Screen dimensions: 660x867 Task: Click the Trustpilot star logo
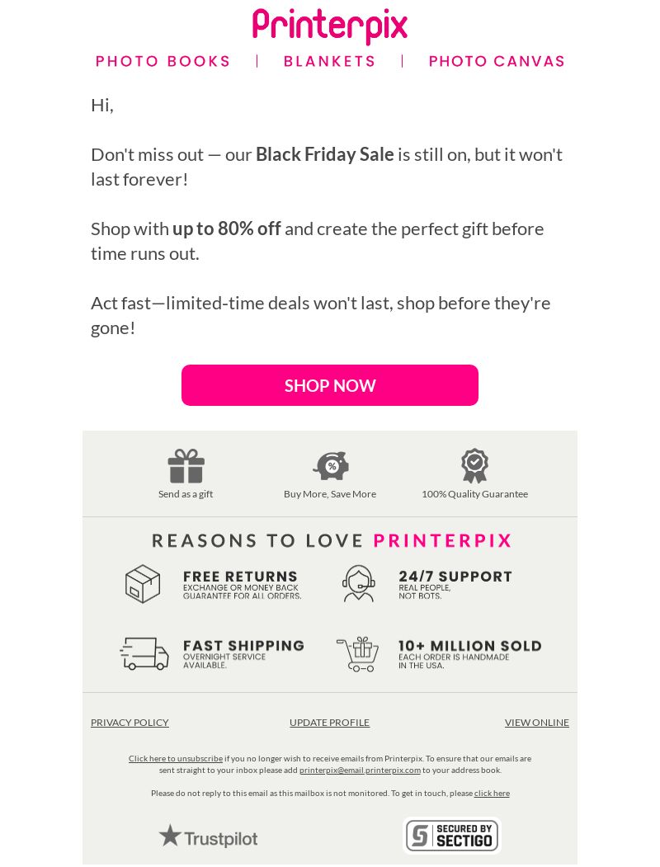point(209,837)
